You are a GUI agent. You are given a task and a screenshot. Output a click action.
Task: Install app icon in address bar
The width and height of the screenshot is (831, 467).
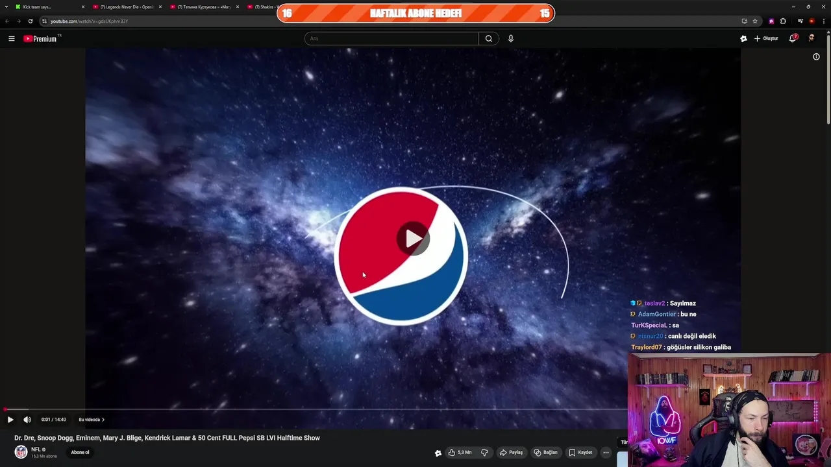tap(744, 21)
